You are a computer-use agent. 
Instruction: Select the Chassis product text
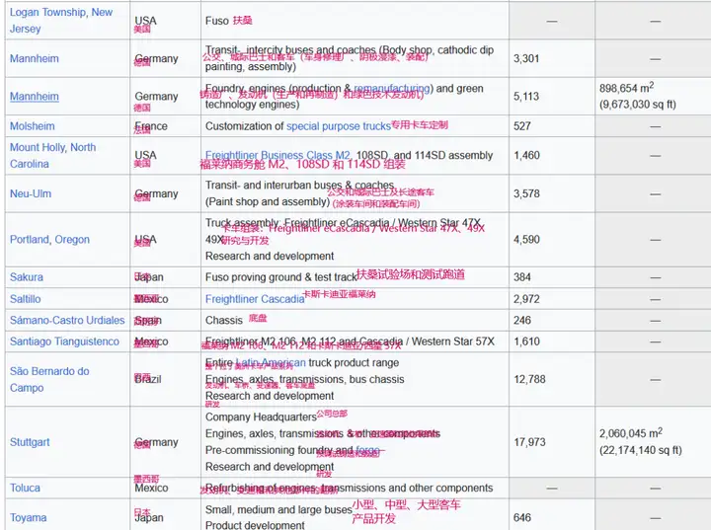[224, 320]
